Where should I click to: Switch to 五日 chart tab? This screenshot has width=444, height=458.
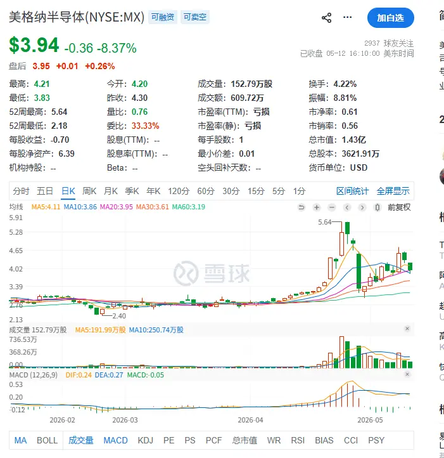44,191
